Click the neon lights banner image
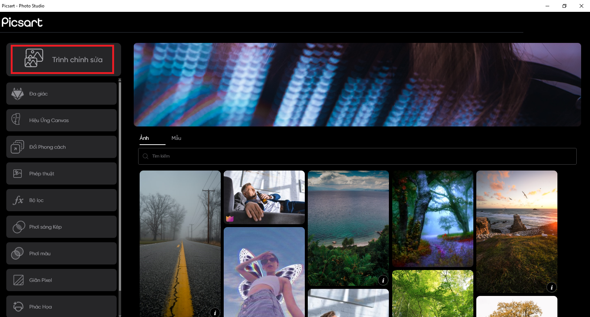 (x=357, y=85)
